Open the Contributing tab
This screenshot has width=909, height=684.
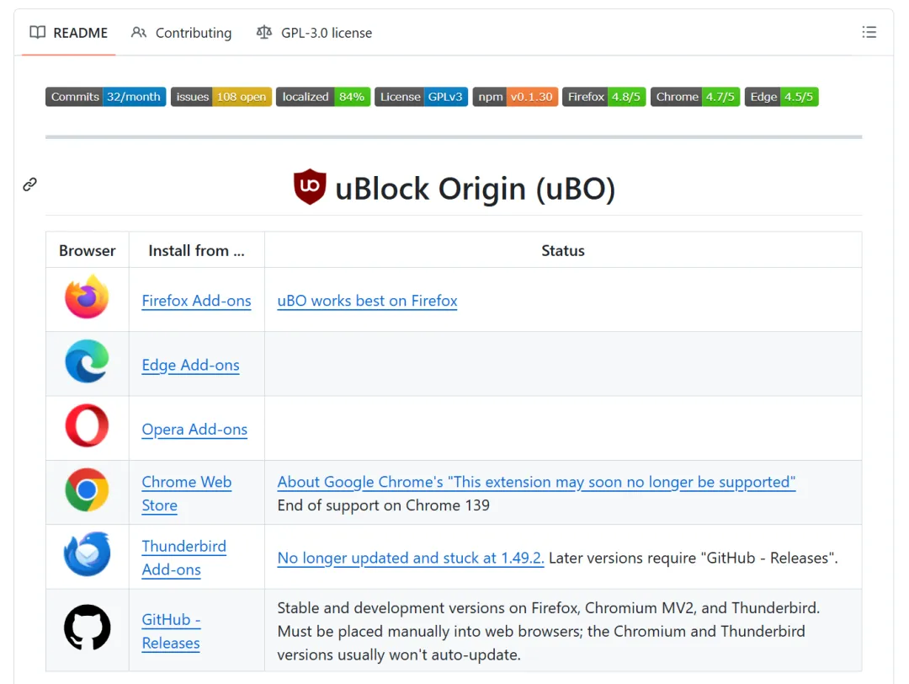(x=182, y=33)
